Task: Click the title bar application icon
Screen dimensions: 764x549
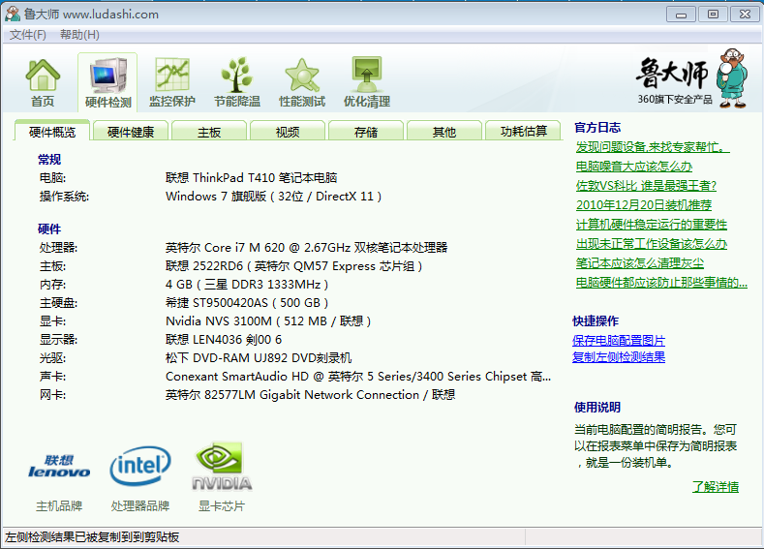Action: (x=13, y=14)
